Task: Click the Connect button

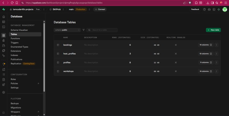Action: point(100,9)
